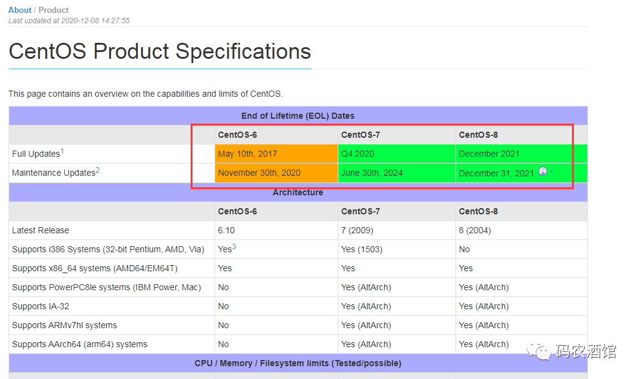The image size is (637, 379).
Task: Click 'Yes (1503)' in the i386 row
Action: point(362,250)
